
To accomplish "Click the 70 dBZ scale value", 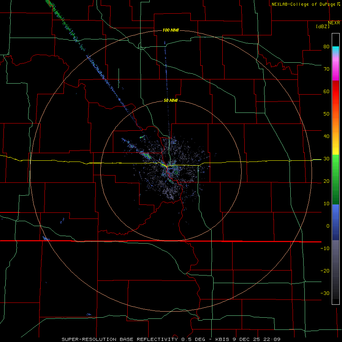I will click(x=326, y=69).
